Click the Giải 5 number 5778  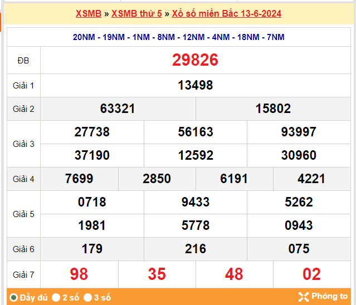(195, 225)
